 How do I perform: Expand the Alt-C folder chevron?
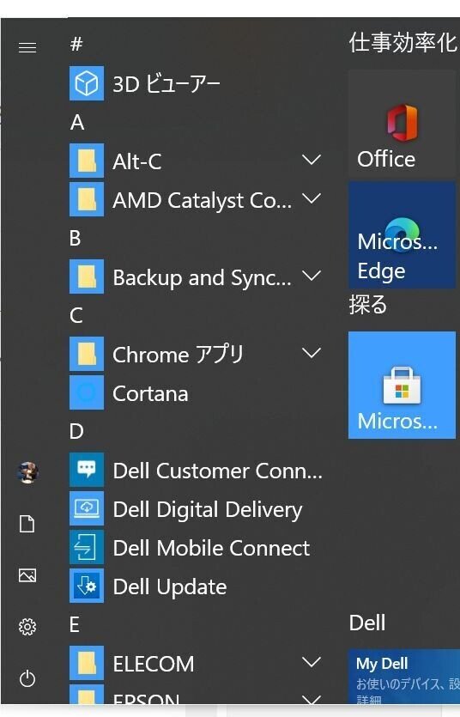[312, 160]
